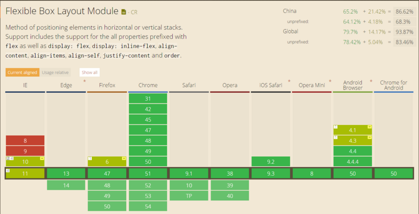Click the Show all button
Screen dimensions: 419x214
point(90,72)
